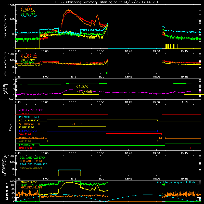Select the GAP_FLAG label
This screenshot has height=204, width=204.
pos(25,113)
